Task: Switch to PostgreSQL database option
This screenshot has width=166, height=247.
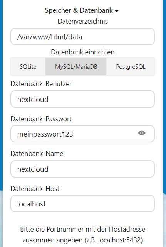Action: coord(131,67)
